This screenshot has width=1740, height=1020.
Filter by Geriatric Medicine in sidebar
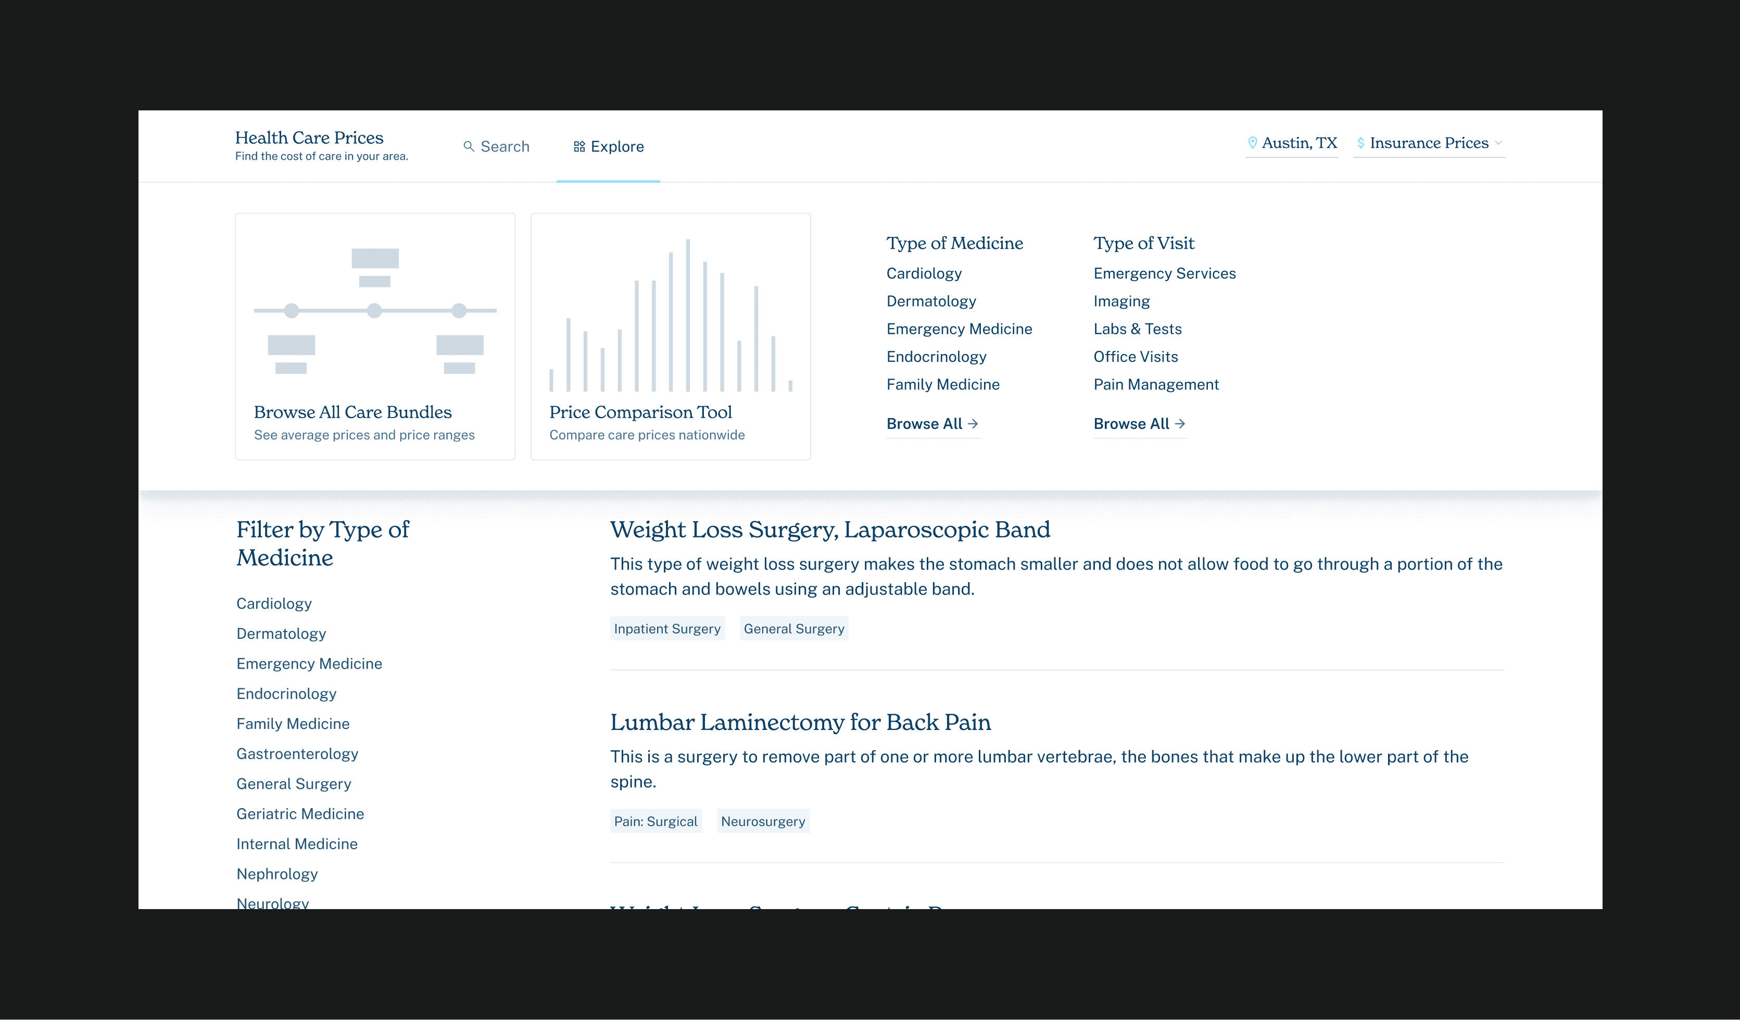point(300,813)
